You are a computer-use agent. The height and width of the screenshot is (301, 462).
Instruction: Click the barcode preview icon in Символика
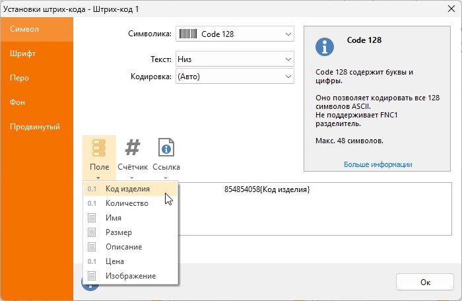pos(188,34)
